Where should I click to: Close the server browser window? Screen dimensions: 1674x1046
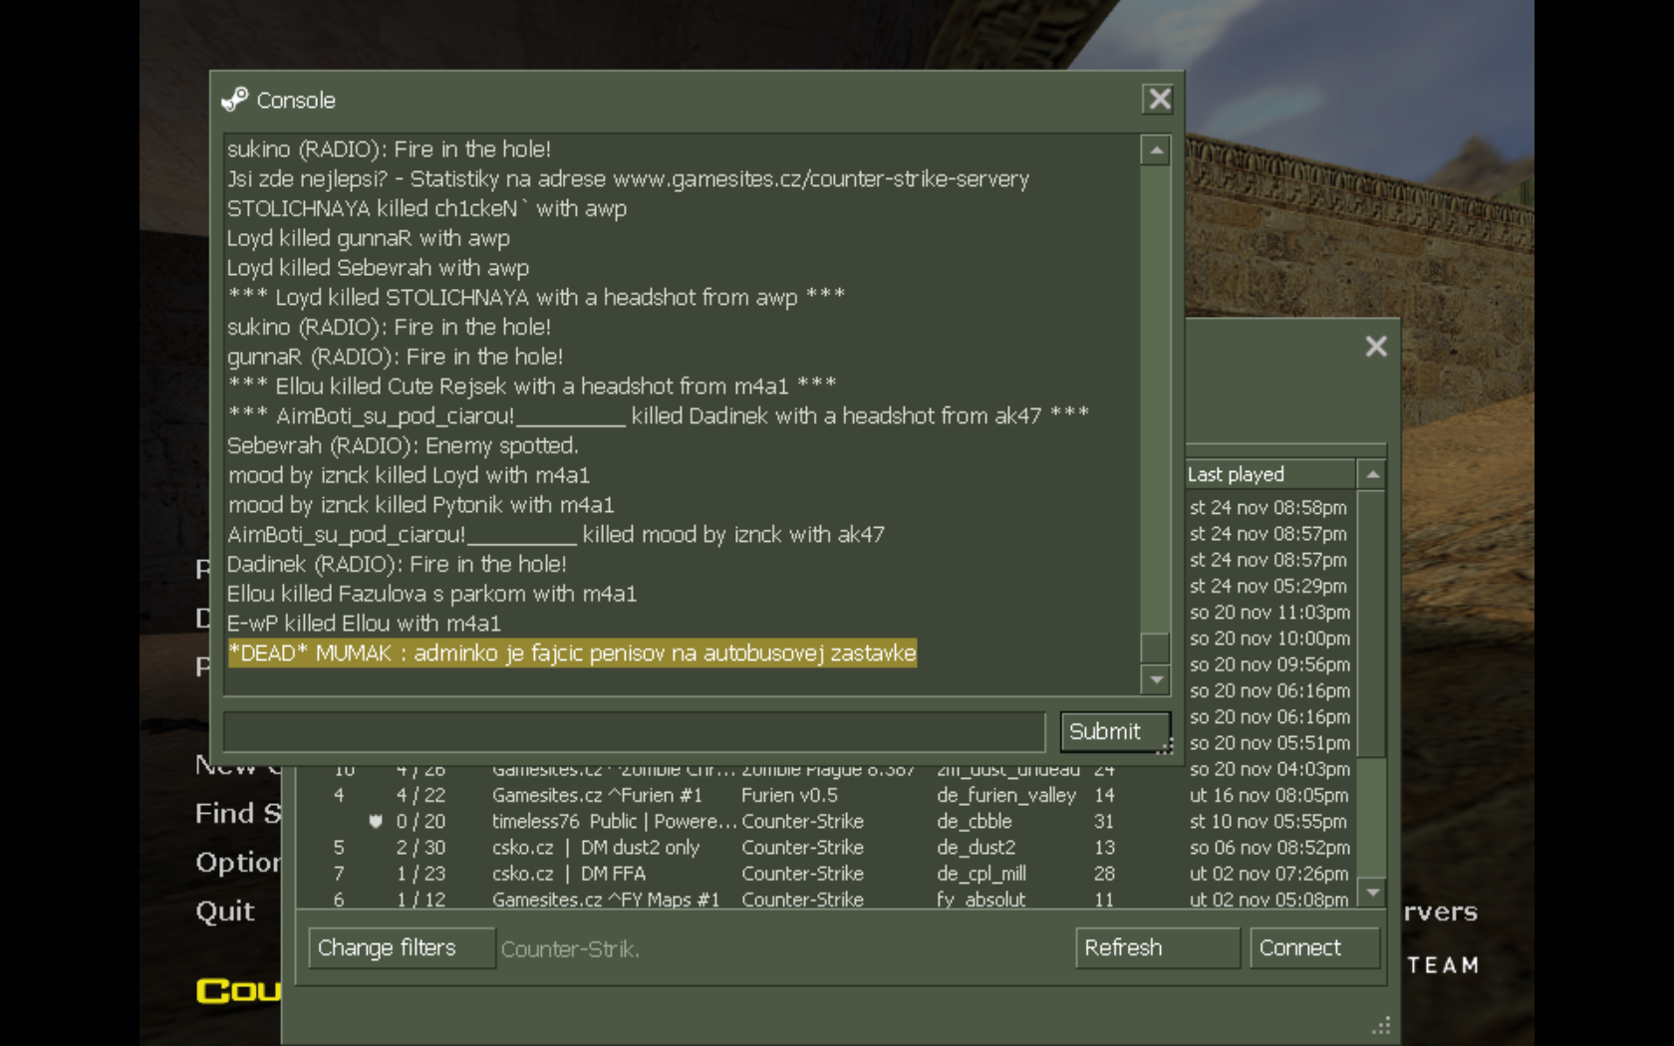pyautogui.click(x=1375, y=347)
